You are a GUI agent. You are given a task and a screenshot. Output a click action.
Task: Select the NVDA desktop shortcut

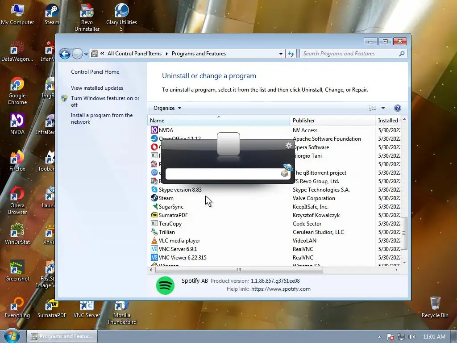(17, 124)
